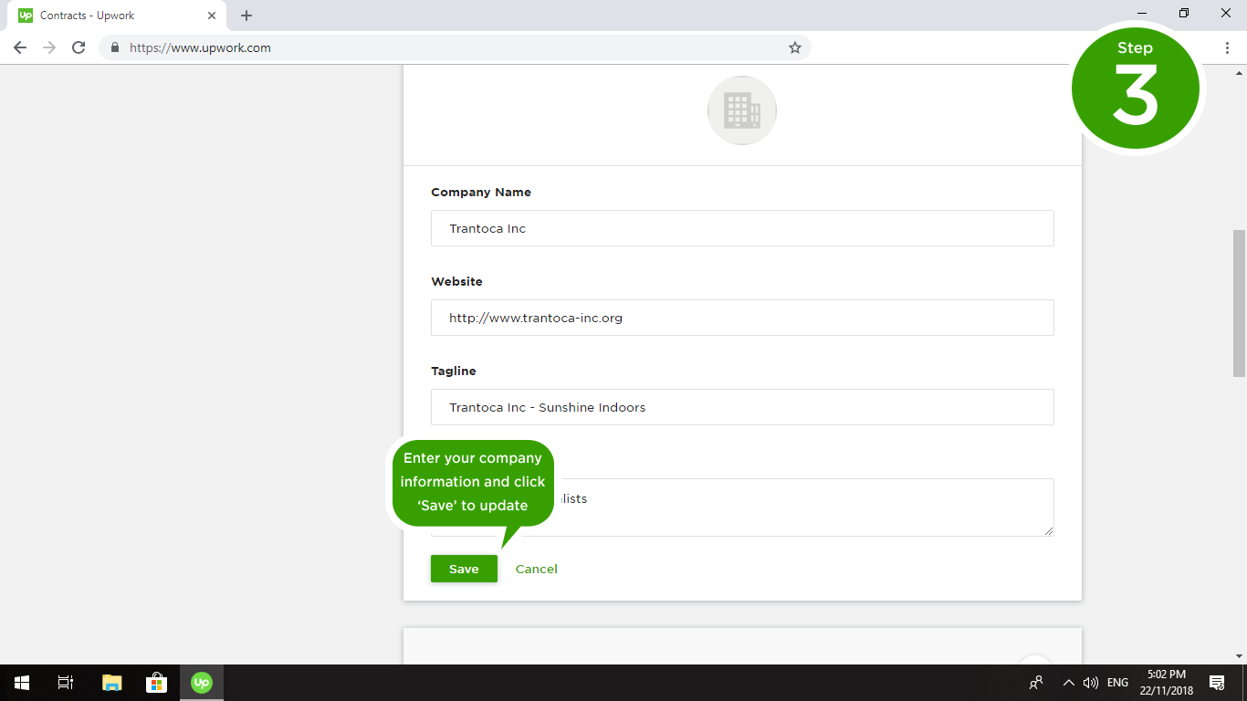Open volume control in system tray
This screenshot has width=1247, height=701.
click(x=1090, y=682)
